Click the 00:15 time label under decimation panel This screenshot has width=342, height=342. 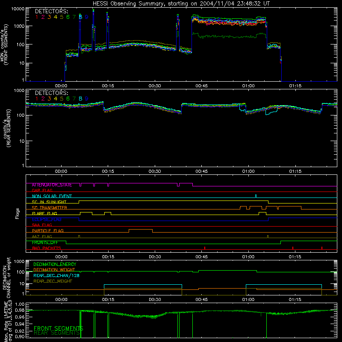108,300
